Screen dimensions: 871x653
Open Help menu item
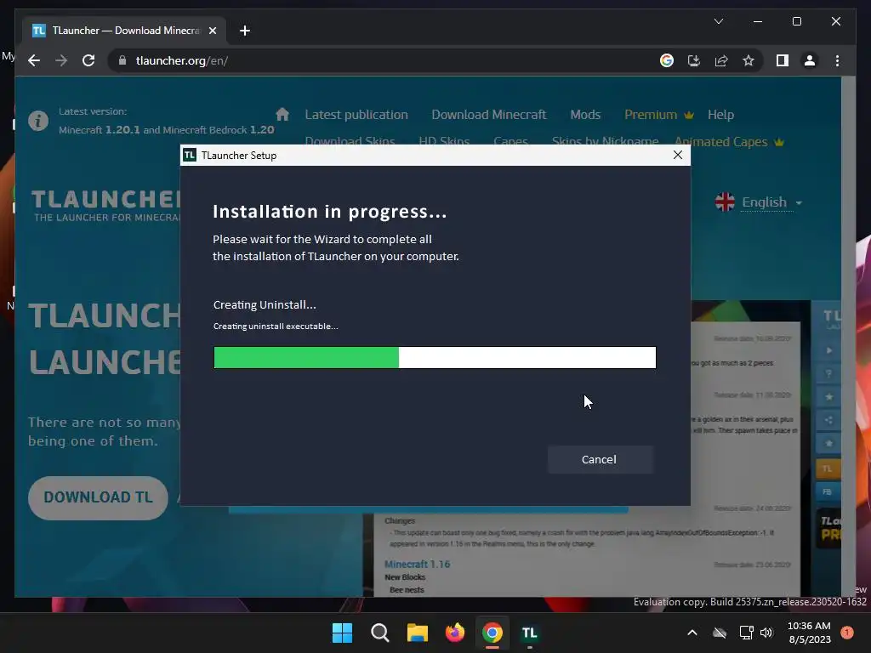(x=721, y=115)
